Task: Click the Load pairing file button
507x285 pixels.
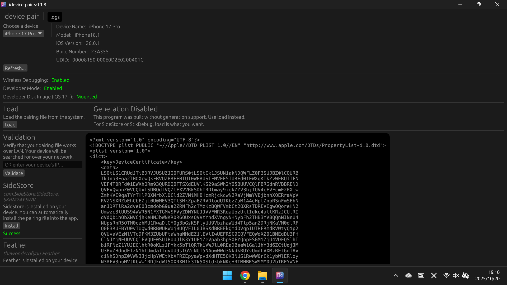Action: (x=10, y=125)
